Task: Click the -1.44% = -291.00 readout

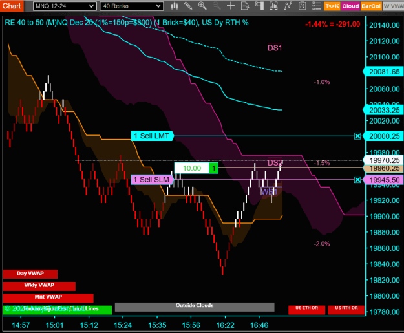Action: [x=332, y=24]
